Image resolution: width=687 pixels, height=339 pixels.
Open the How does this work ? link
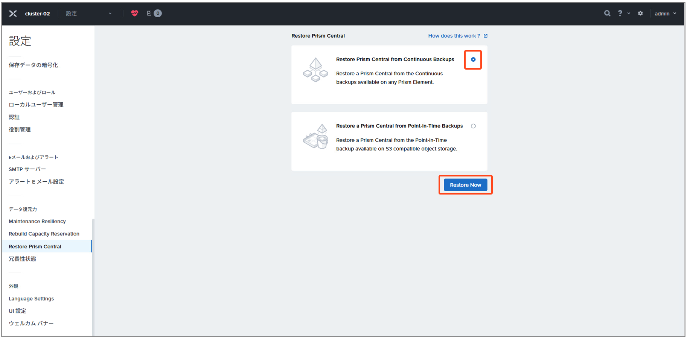tap(454, 36)
